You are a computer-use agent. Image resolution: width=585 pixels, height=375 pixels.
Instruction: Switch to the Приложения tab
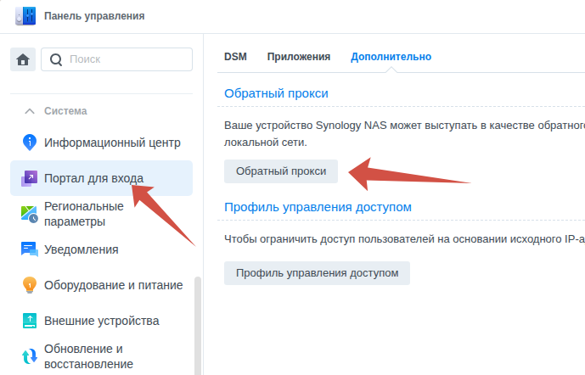coord(298,57)
